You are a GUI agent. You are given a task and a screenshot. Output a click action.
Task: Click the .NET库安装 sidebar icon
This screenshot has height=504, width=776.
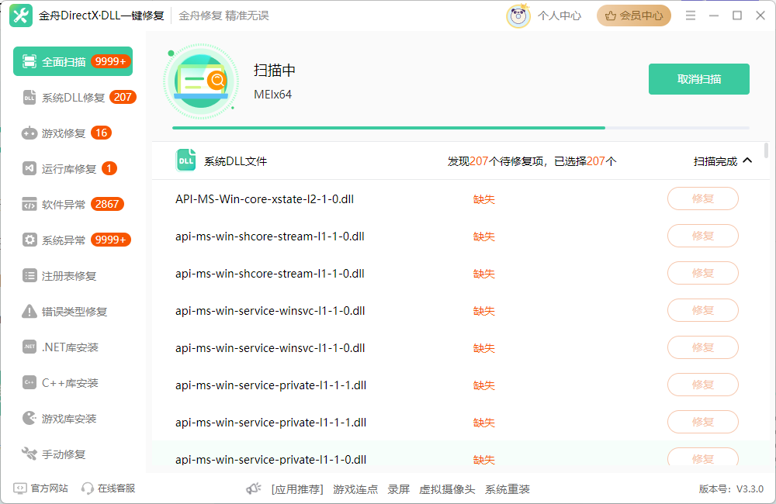[28, 347]
